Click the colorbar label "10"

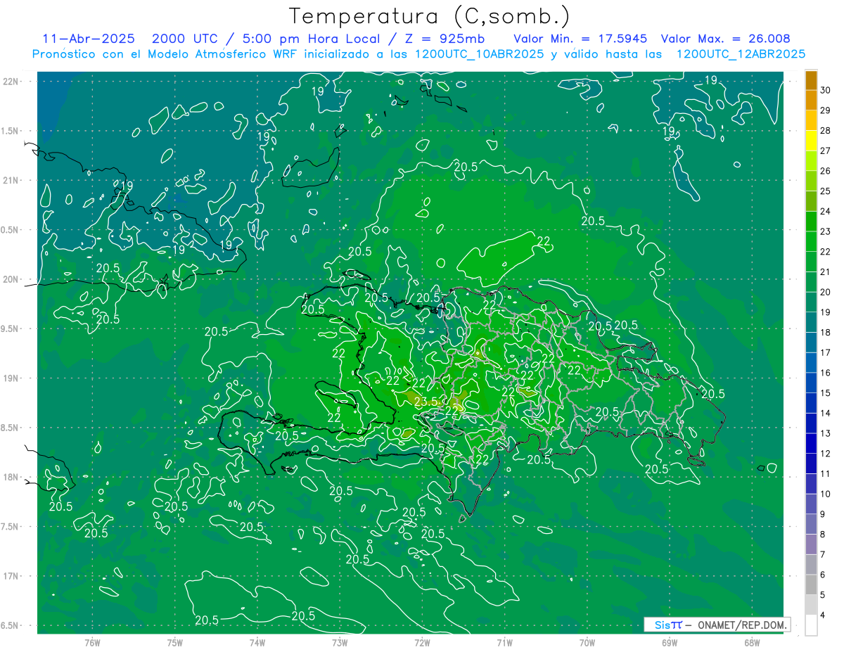[x=826, y=494]
